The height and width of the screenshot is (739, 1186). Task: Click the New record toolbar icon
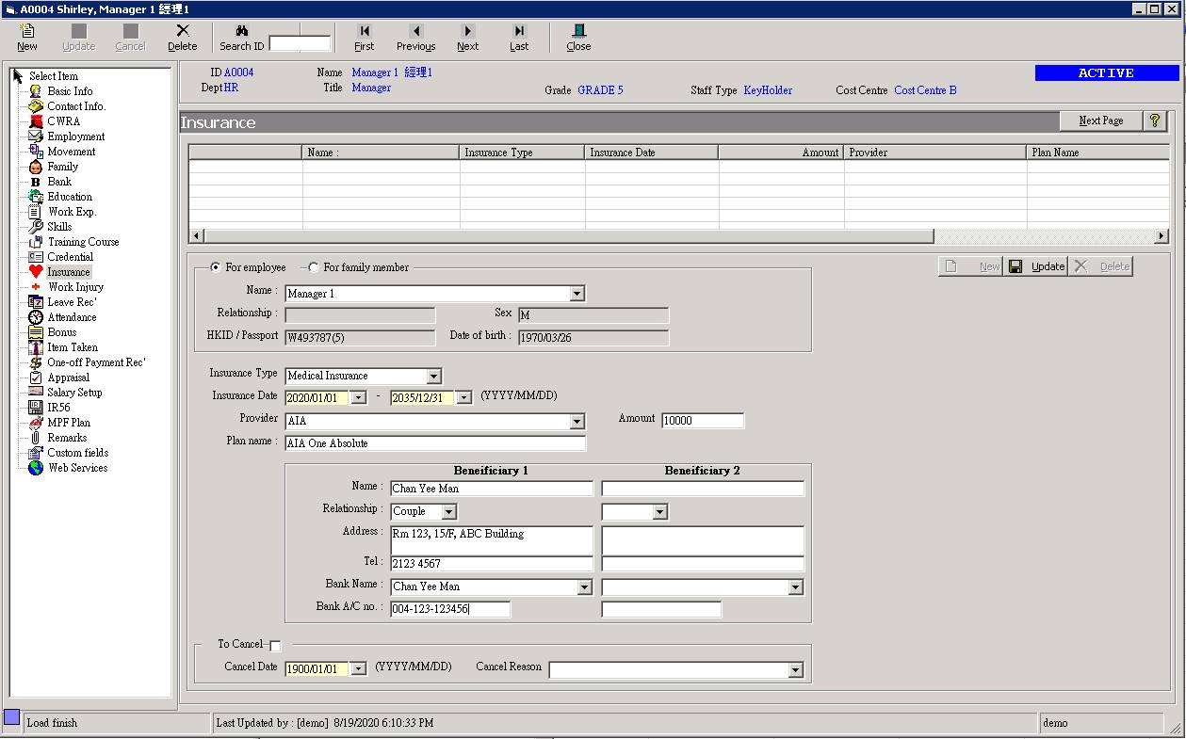point(27,38)
